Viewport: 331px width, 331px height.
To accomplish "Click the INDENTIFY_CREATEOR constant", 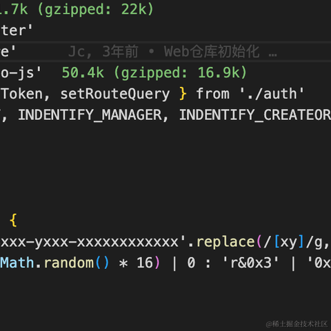I will tap(255, 115).
